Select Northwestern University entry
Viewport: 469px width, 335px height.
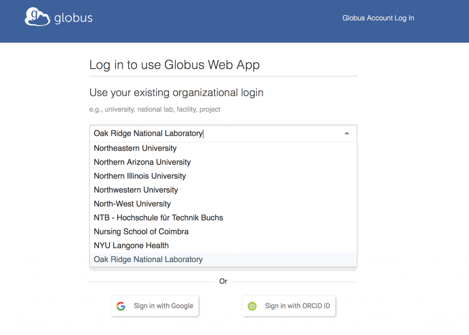pos(136,190)
